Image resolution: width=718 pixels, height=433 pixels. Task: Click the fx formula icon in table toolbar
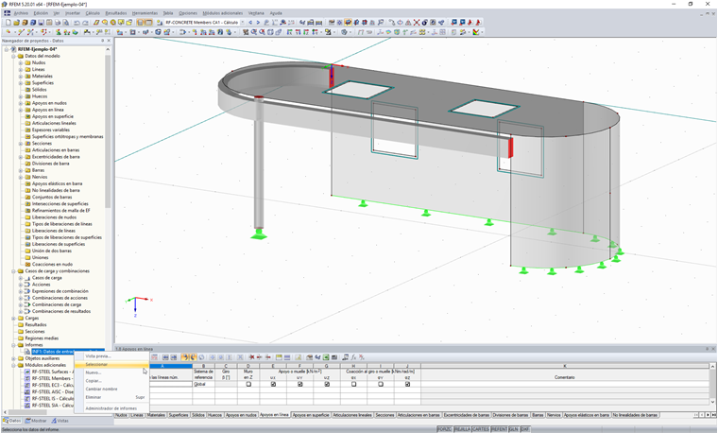coord(353,357)
